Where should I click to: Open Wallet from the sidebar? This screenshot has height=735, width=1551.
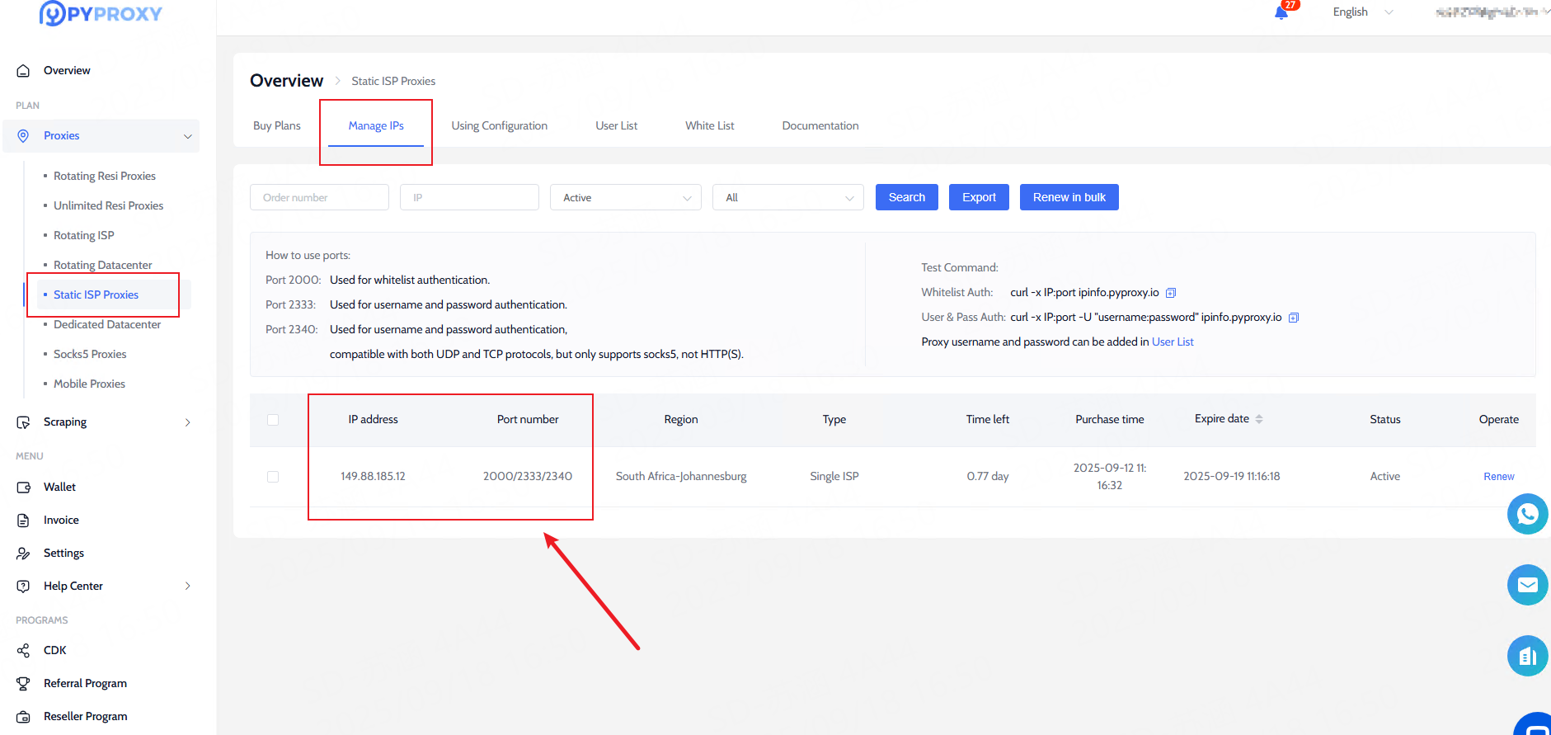[59, 487]
